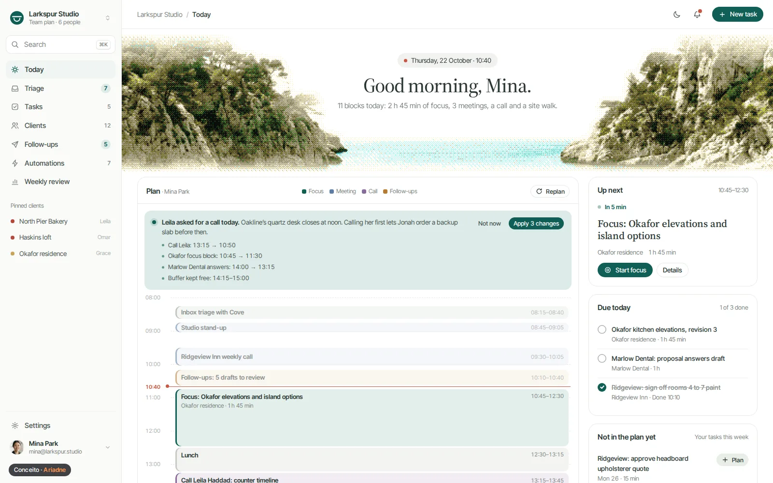The width and height of the screenshot is (773, 483).
Task: Click the New task button
Action: 737,14
